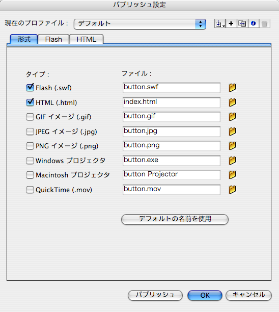
Task: Switch to the HTML tab
Action: (87, 39)
